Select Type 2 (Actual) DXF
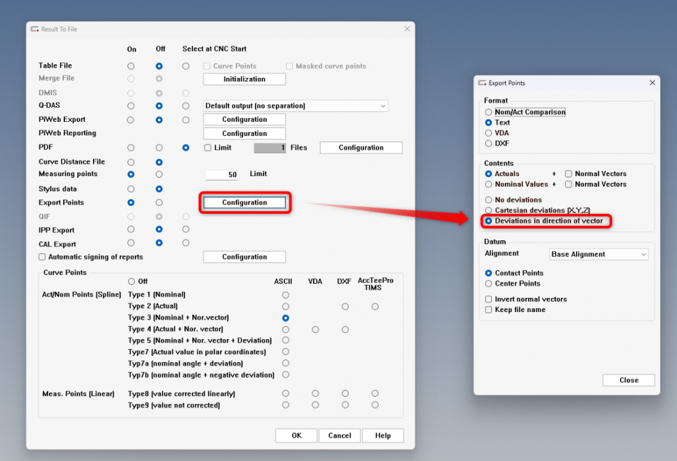Screen dimensions: 677x461 pos(345,306)
